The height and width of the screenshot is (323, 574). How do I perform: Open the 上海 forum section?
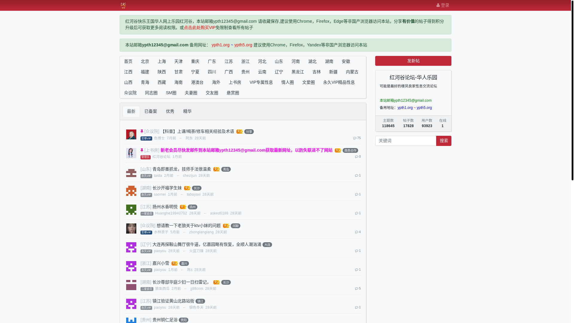click(x=162, y=61)
